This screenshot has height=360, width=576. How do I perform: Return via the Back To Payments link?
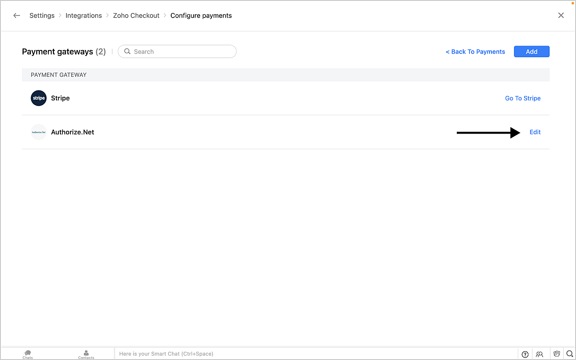point(476,52)
